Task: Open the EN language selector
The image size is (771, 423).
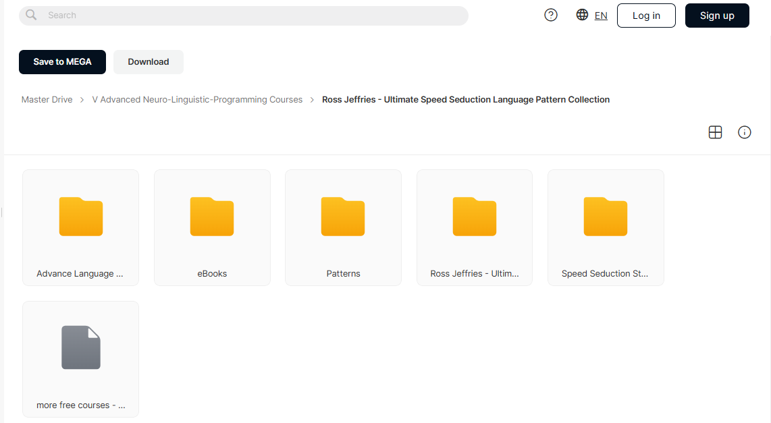Action: pyautogui.click(x=601, y=16)
